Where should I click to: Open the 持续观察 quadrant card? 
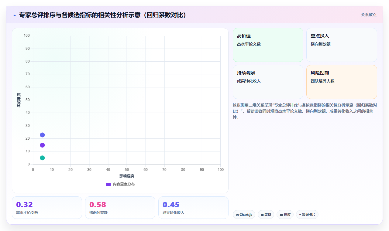[x=268, y=82]
